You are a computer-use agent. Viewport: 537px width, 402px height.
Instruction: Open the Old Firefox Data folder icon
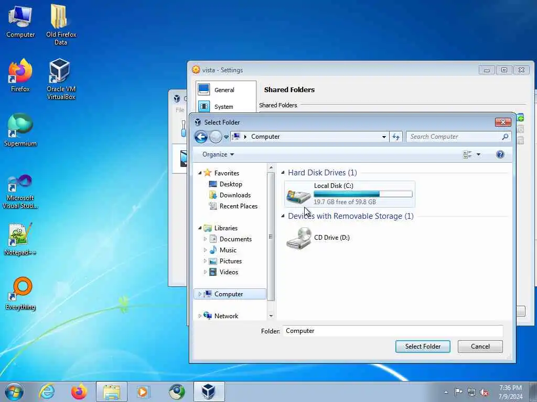(x=61, y=25)
